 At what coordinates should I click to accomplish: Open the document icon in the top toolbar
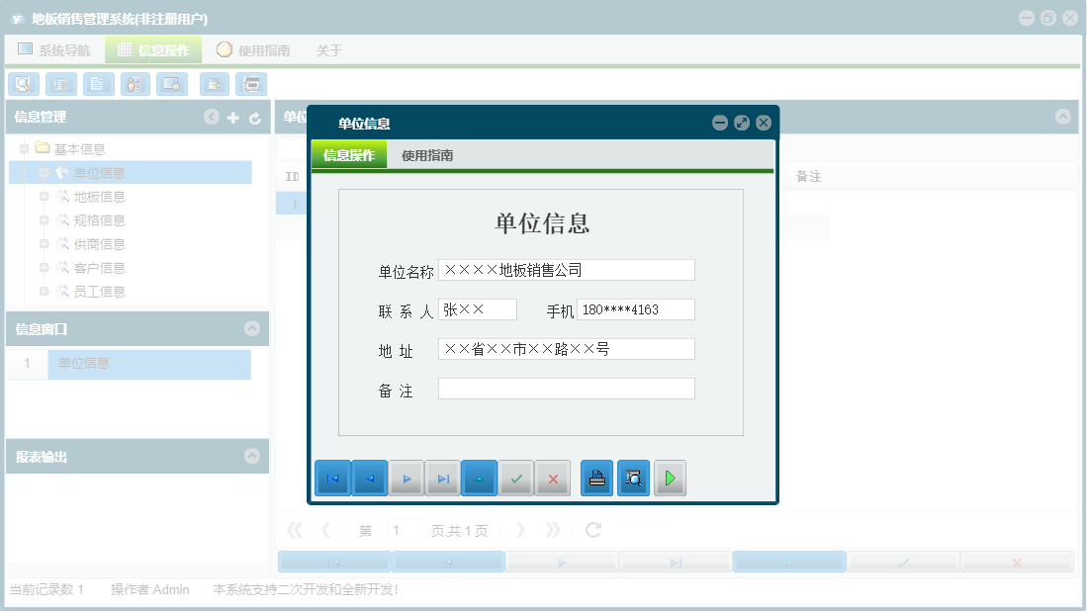pyautogui.click(x=98, y=84)
